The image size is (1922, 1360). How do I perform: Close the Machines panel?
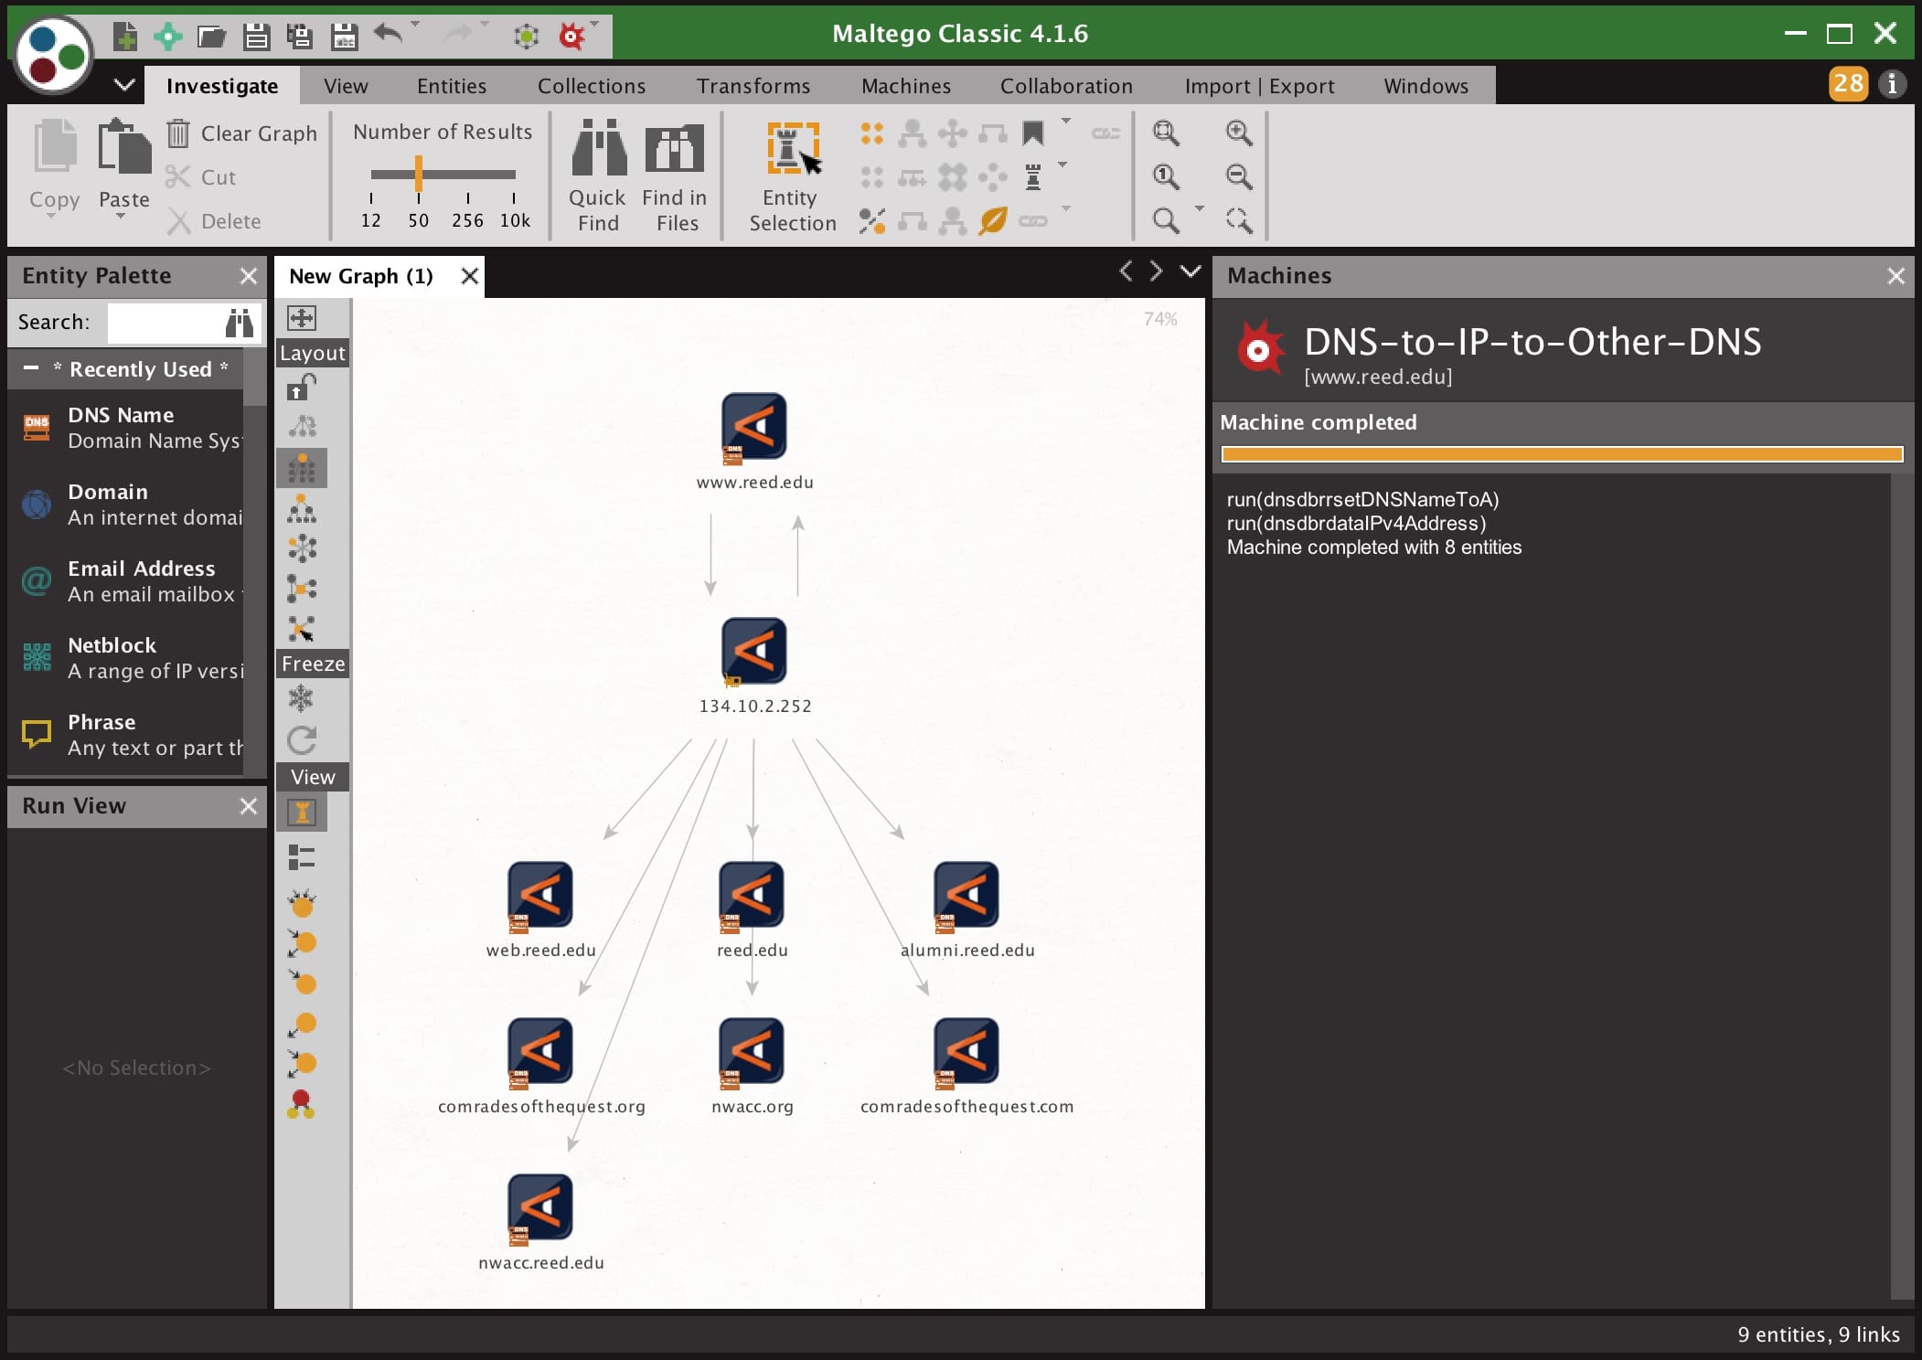coord(1895,276)
